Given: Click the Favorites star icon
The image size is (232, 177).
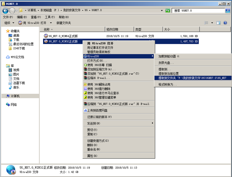Looking at the screenshot, I should point(8,31).
